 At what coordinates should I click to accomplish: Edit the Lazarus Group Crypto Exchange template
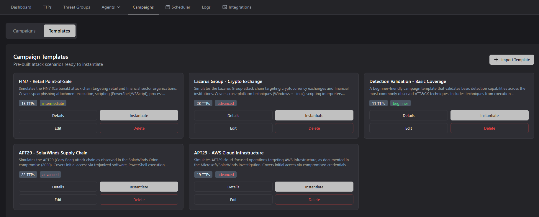[233, 128]
